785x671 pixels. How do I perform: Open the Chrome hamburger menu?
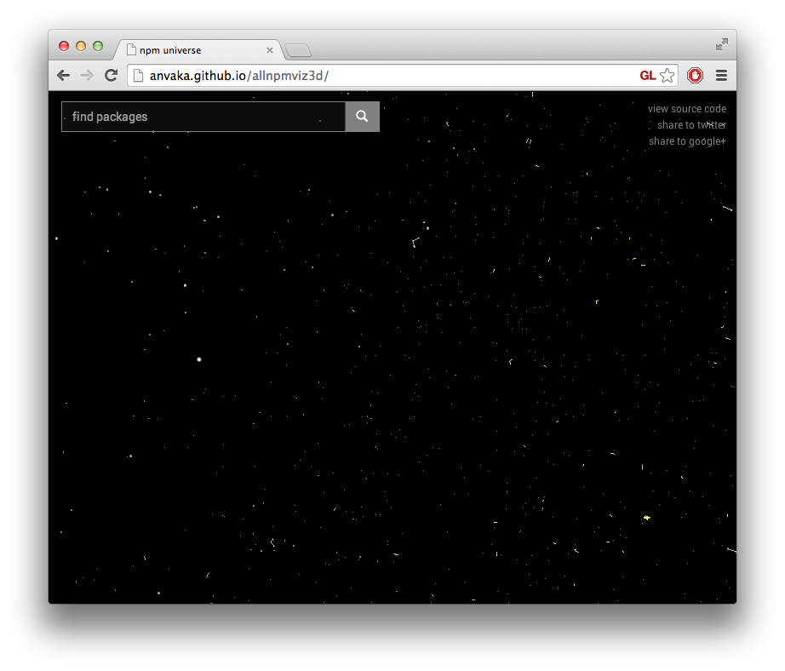(721, 76)
